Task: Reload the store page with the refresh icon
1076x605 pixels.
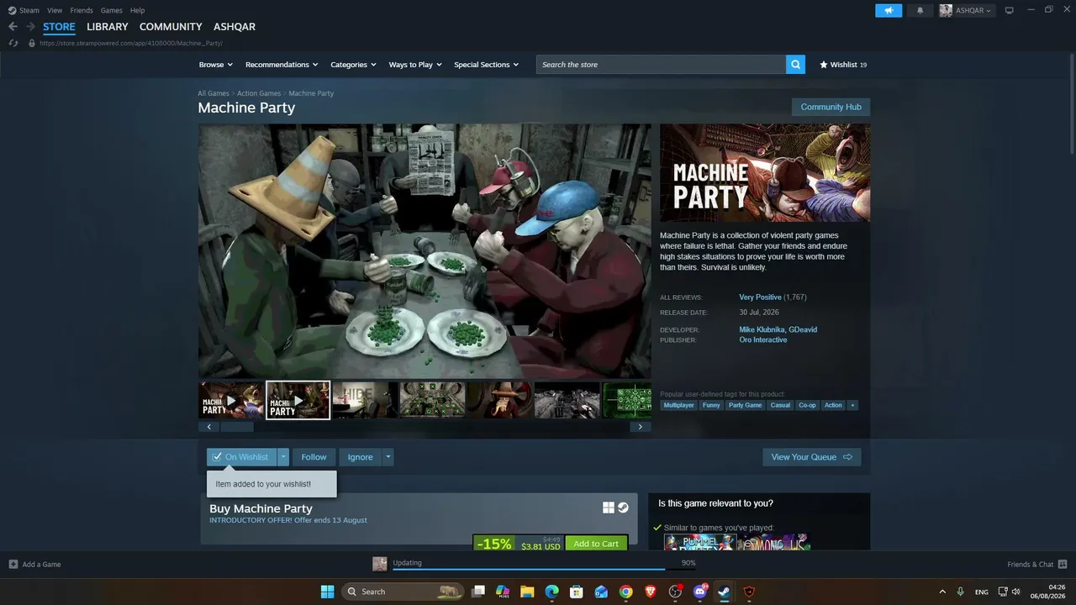Action: click(x=13, y=43)
